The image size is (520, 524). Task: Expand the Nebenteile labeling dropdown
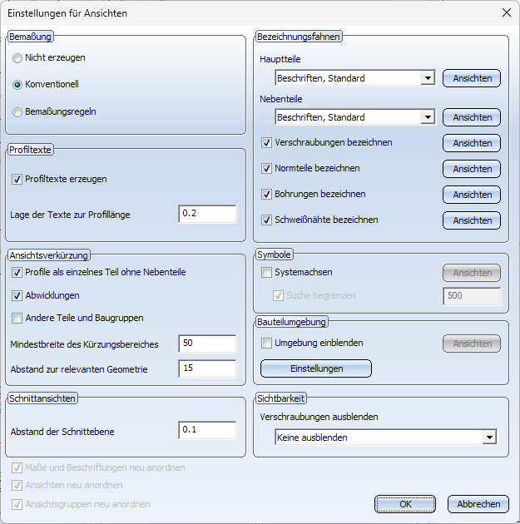tap(427, 117)
